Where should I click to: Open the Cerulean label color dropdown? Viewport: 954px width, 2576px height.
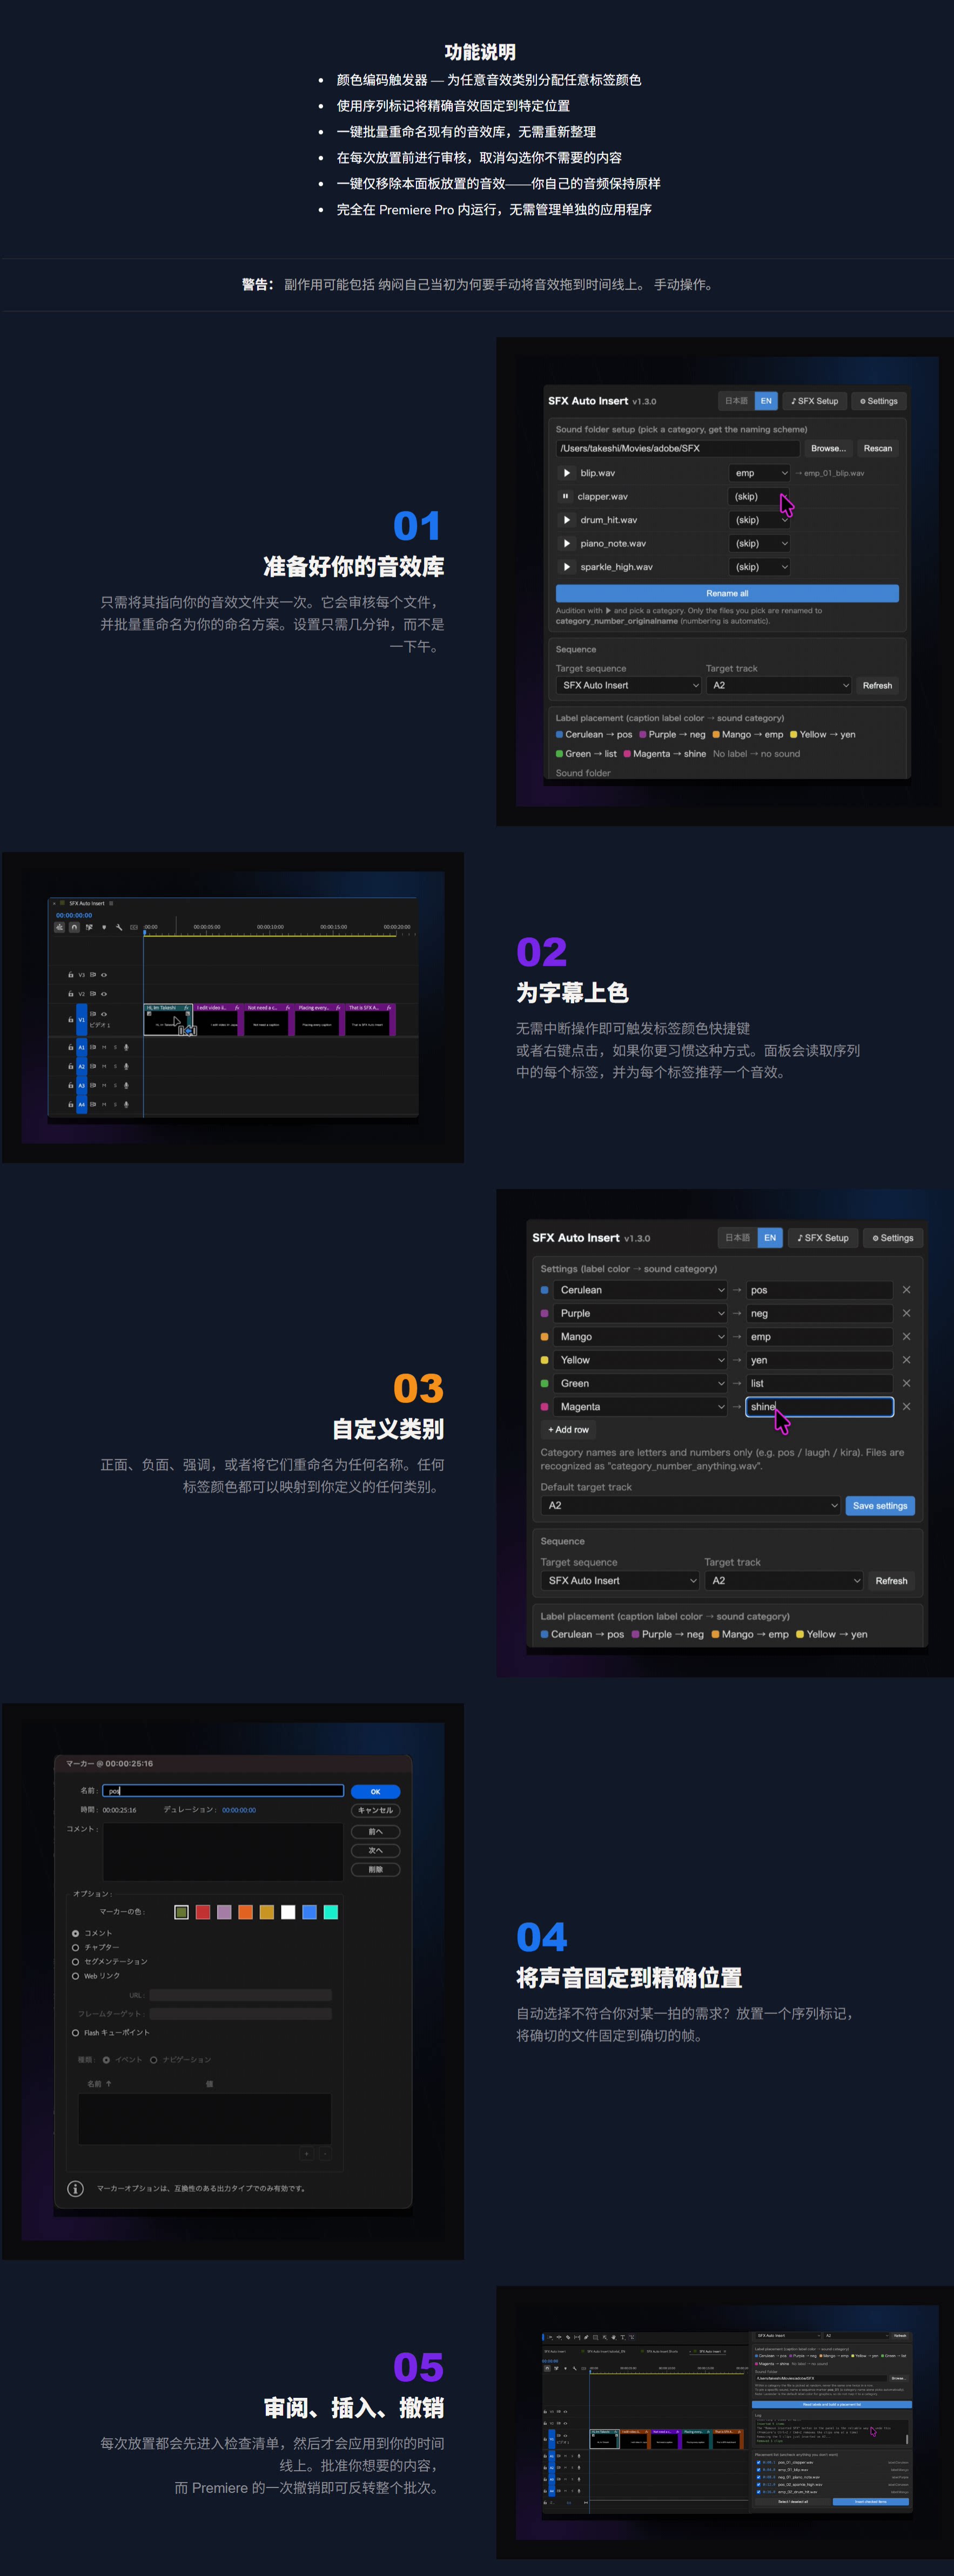coord(640,1290)
